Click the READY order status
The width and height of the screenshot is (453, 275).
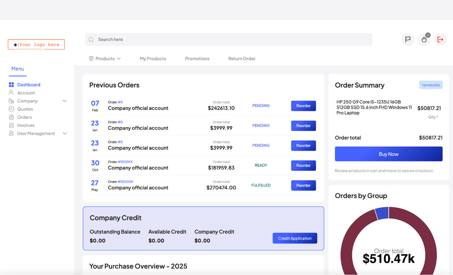point(261,165)
